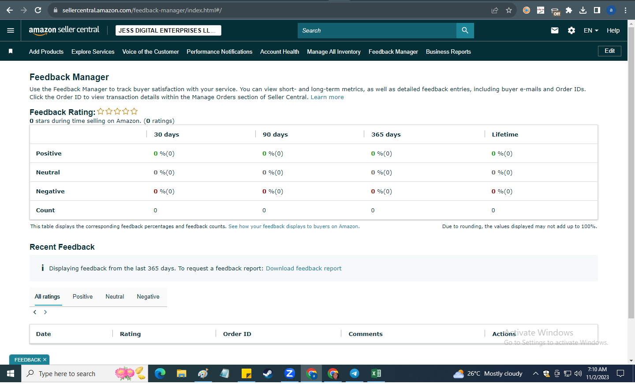Open Performance Notifications menu item

click(x=220, y=52)
